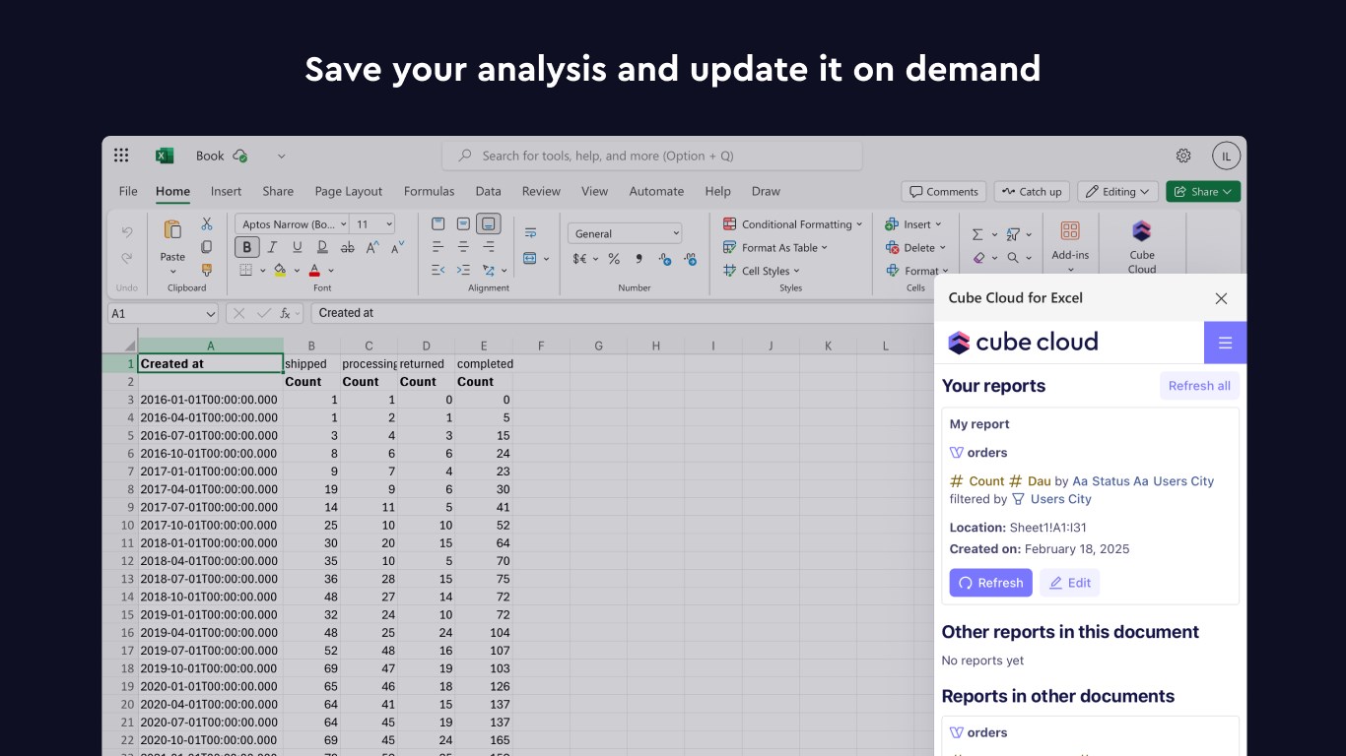Image resolution: width=1346 pixels, height=756 pixels.
Task: Open the Editing mode dropdown
Action: 1116,192
